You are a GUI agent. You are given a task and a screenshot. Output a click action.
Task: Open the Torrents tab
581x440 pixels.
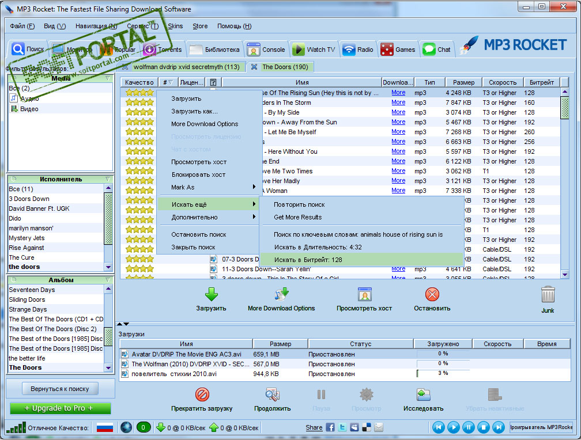(163, 50)
